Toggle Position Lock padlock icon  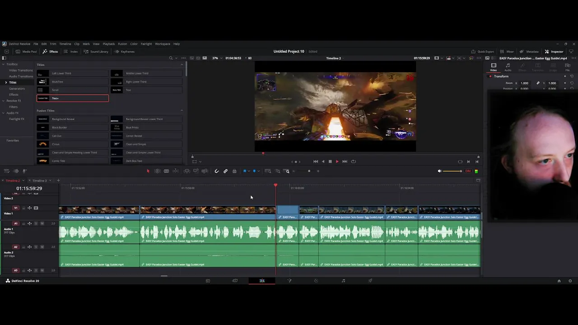(x=234, y=171)
